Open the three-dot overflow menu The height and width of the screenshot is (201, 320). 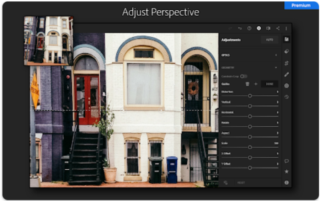[286, 28]
